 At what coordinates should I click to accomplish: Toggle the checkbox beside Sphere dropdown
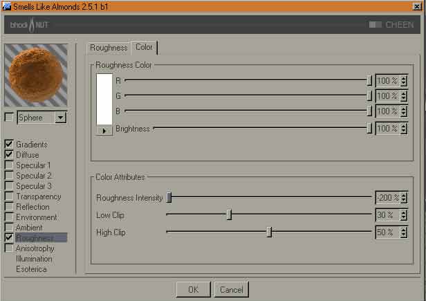[9, 118]
